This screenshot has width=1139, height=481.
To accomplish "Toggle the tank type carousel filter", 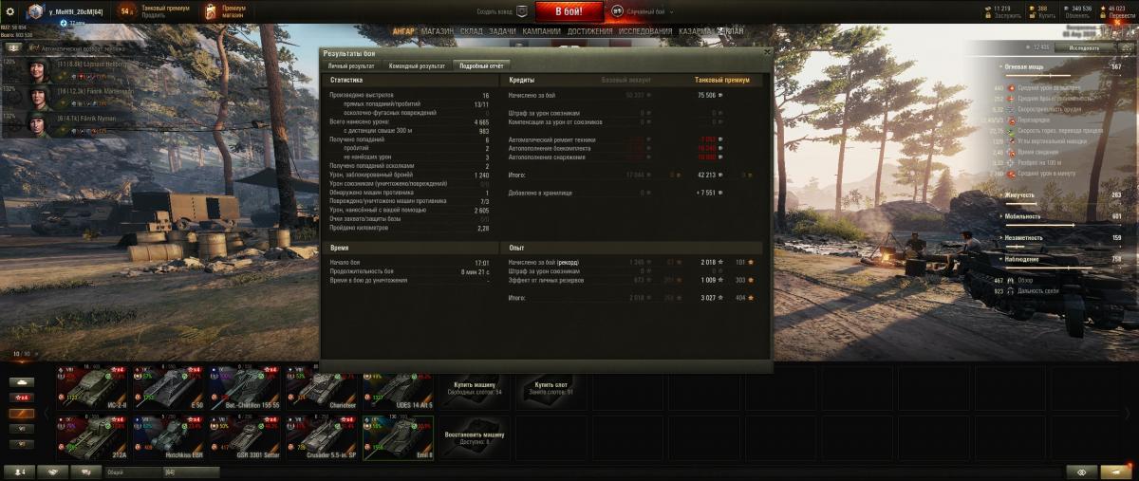I will tap(21, 381).
